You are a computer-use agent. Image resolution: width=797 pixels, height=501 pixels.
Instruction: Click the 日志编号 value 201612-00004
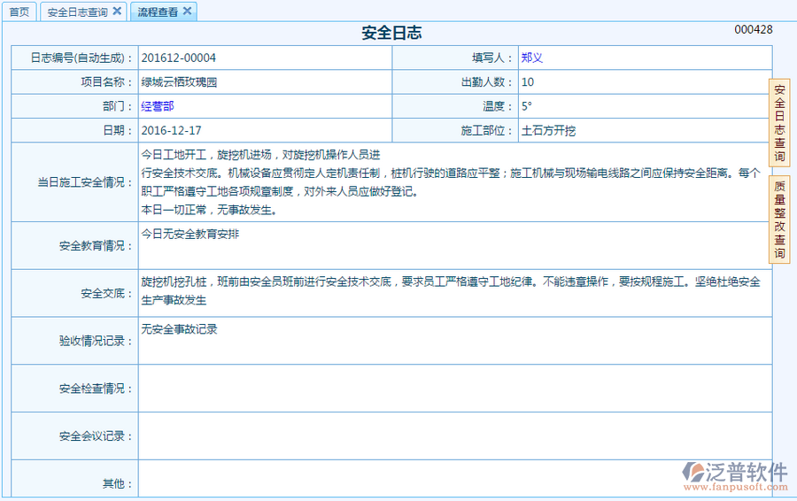click(178, 58)
